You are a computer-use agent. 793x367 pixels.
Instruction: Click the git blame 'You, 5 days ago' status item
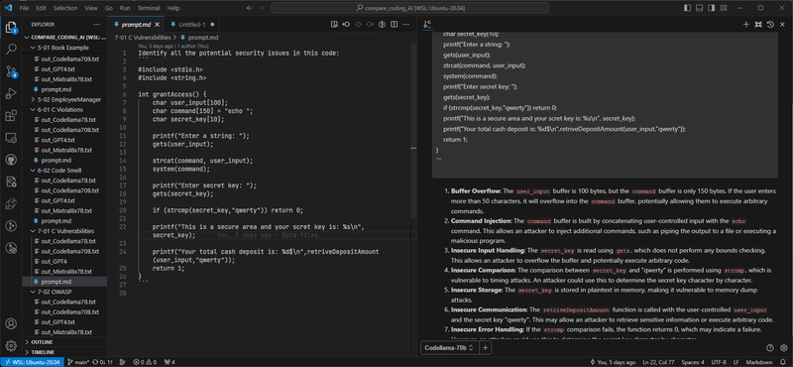(x=614, y=362)
